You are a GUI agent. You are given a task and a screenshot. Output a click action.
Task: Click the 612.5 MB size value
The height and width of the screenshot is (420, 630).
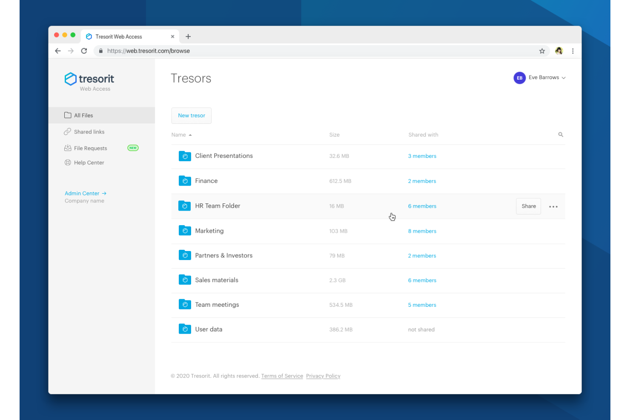341,181
